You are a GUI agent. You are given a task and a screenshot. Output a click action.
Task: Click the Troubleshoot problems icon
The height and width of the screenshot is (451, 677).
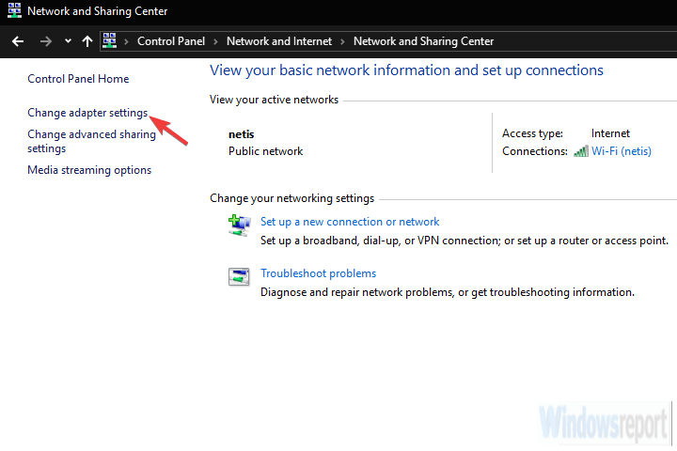239,276
